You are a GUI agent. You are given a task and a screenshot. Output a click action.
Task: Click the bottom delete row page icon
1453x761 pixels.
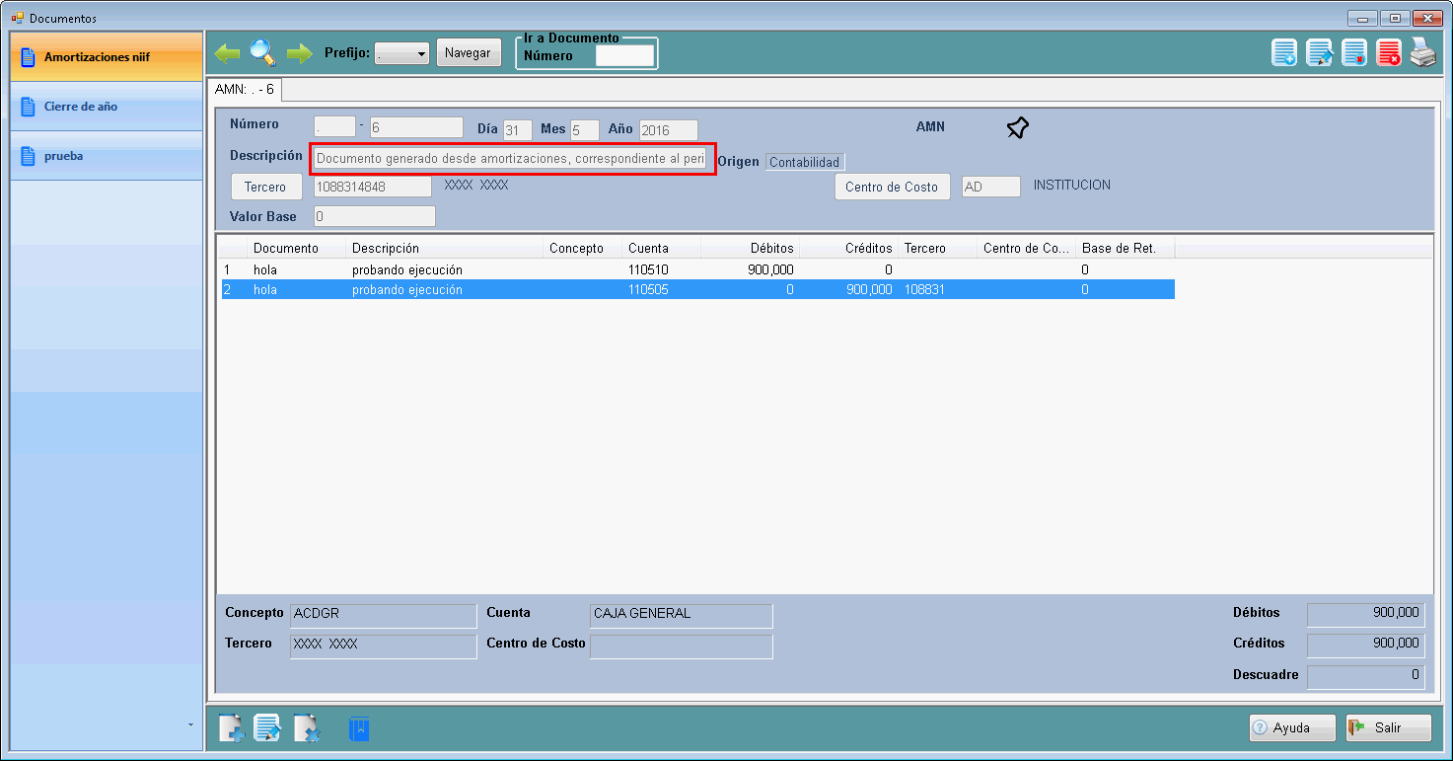point(307,728)
